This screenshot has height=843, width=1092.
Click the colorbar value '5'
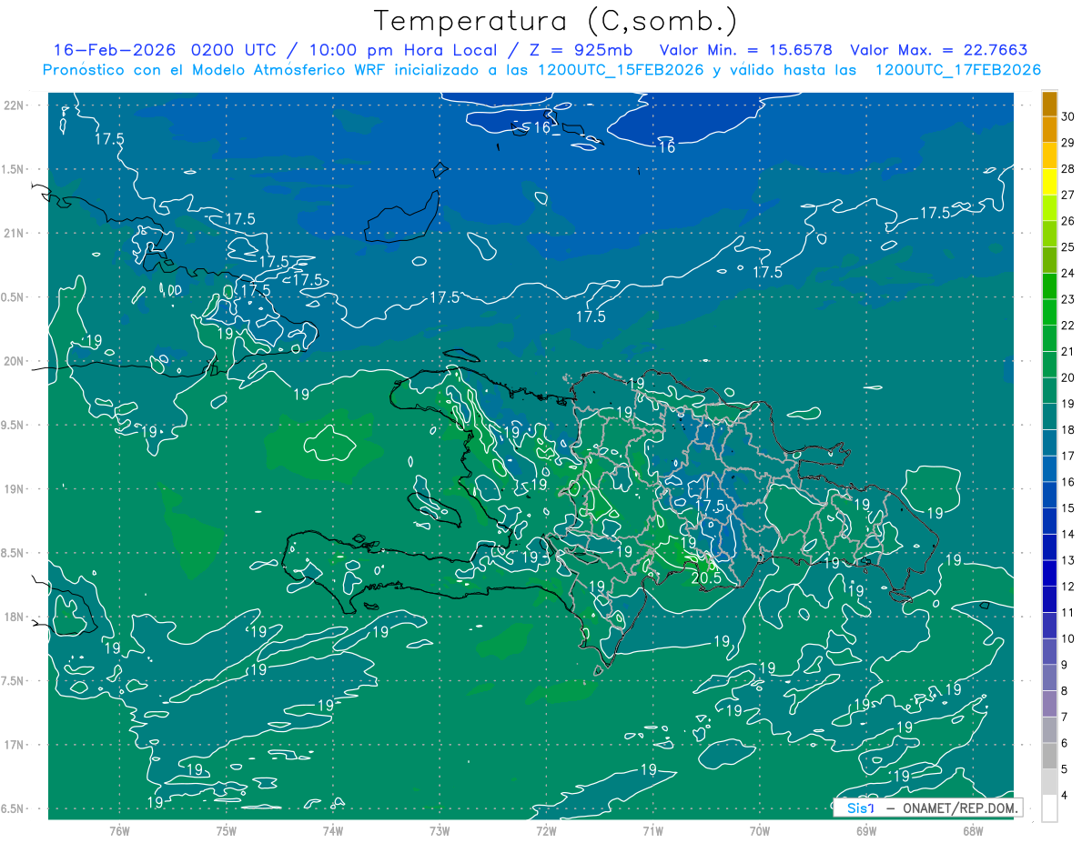tap(1065, 769)
